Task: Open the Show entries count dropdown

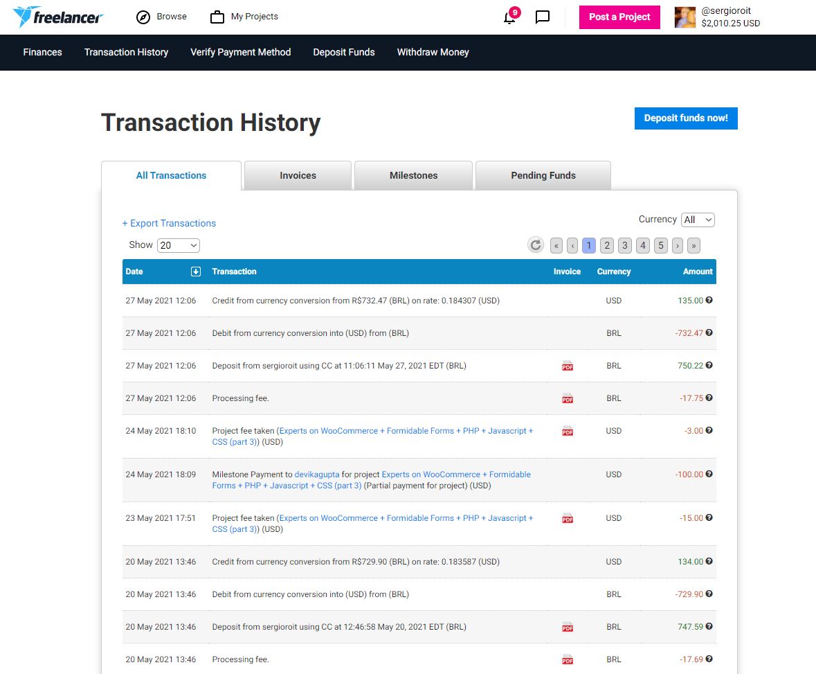Action: (x=179, y=245)
